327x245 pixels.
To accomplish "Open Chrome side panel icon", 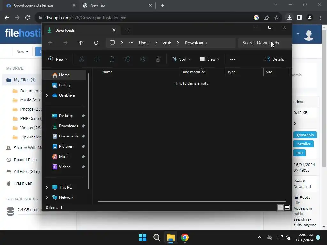I will click(x=300, y=18).
